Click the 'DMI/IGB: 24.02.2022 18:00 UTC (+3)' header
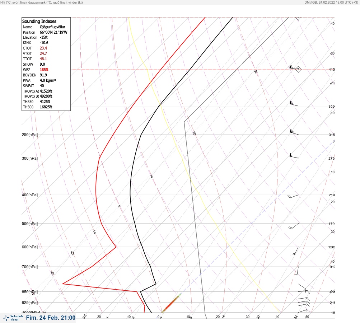 [x=331, y=2]
